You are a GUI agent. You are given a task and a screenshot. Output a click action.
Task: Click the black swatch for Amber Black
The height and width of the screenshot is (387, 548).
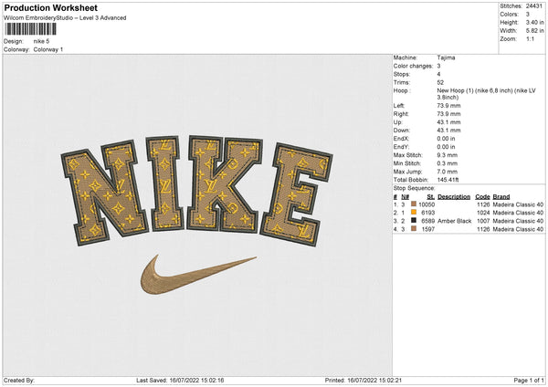[x=414, y=220]
